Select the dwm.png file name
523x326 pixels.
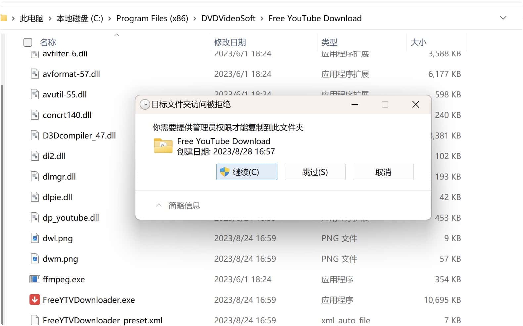[60, 259]
